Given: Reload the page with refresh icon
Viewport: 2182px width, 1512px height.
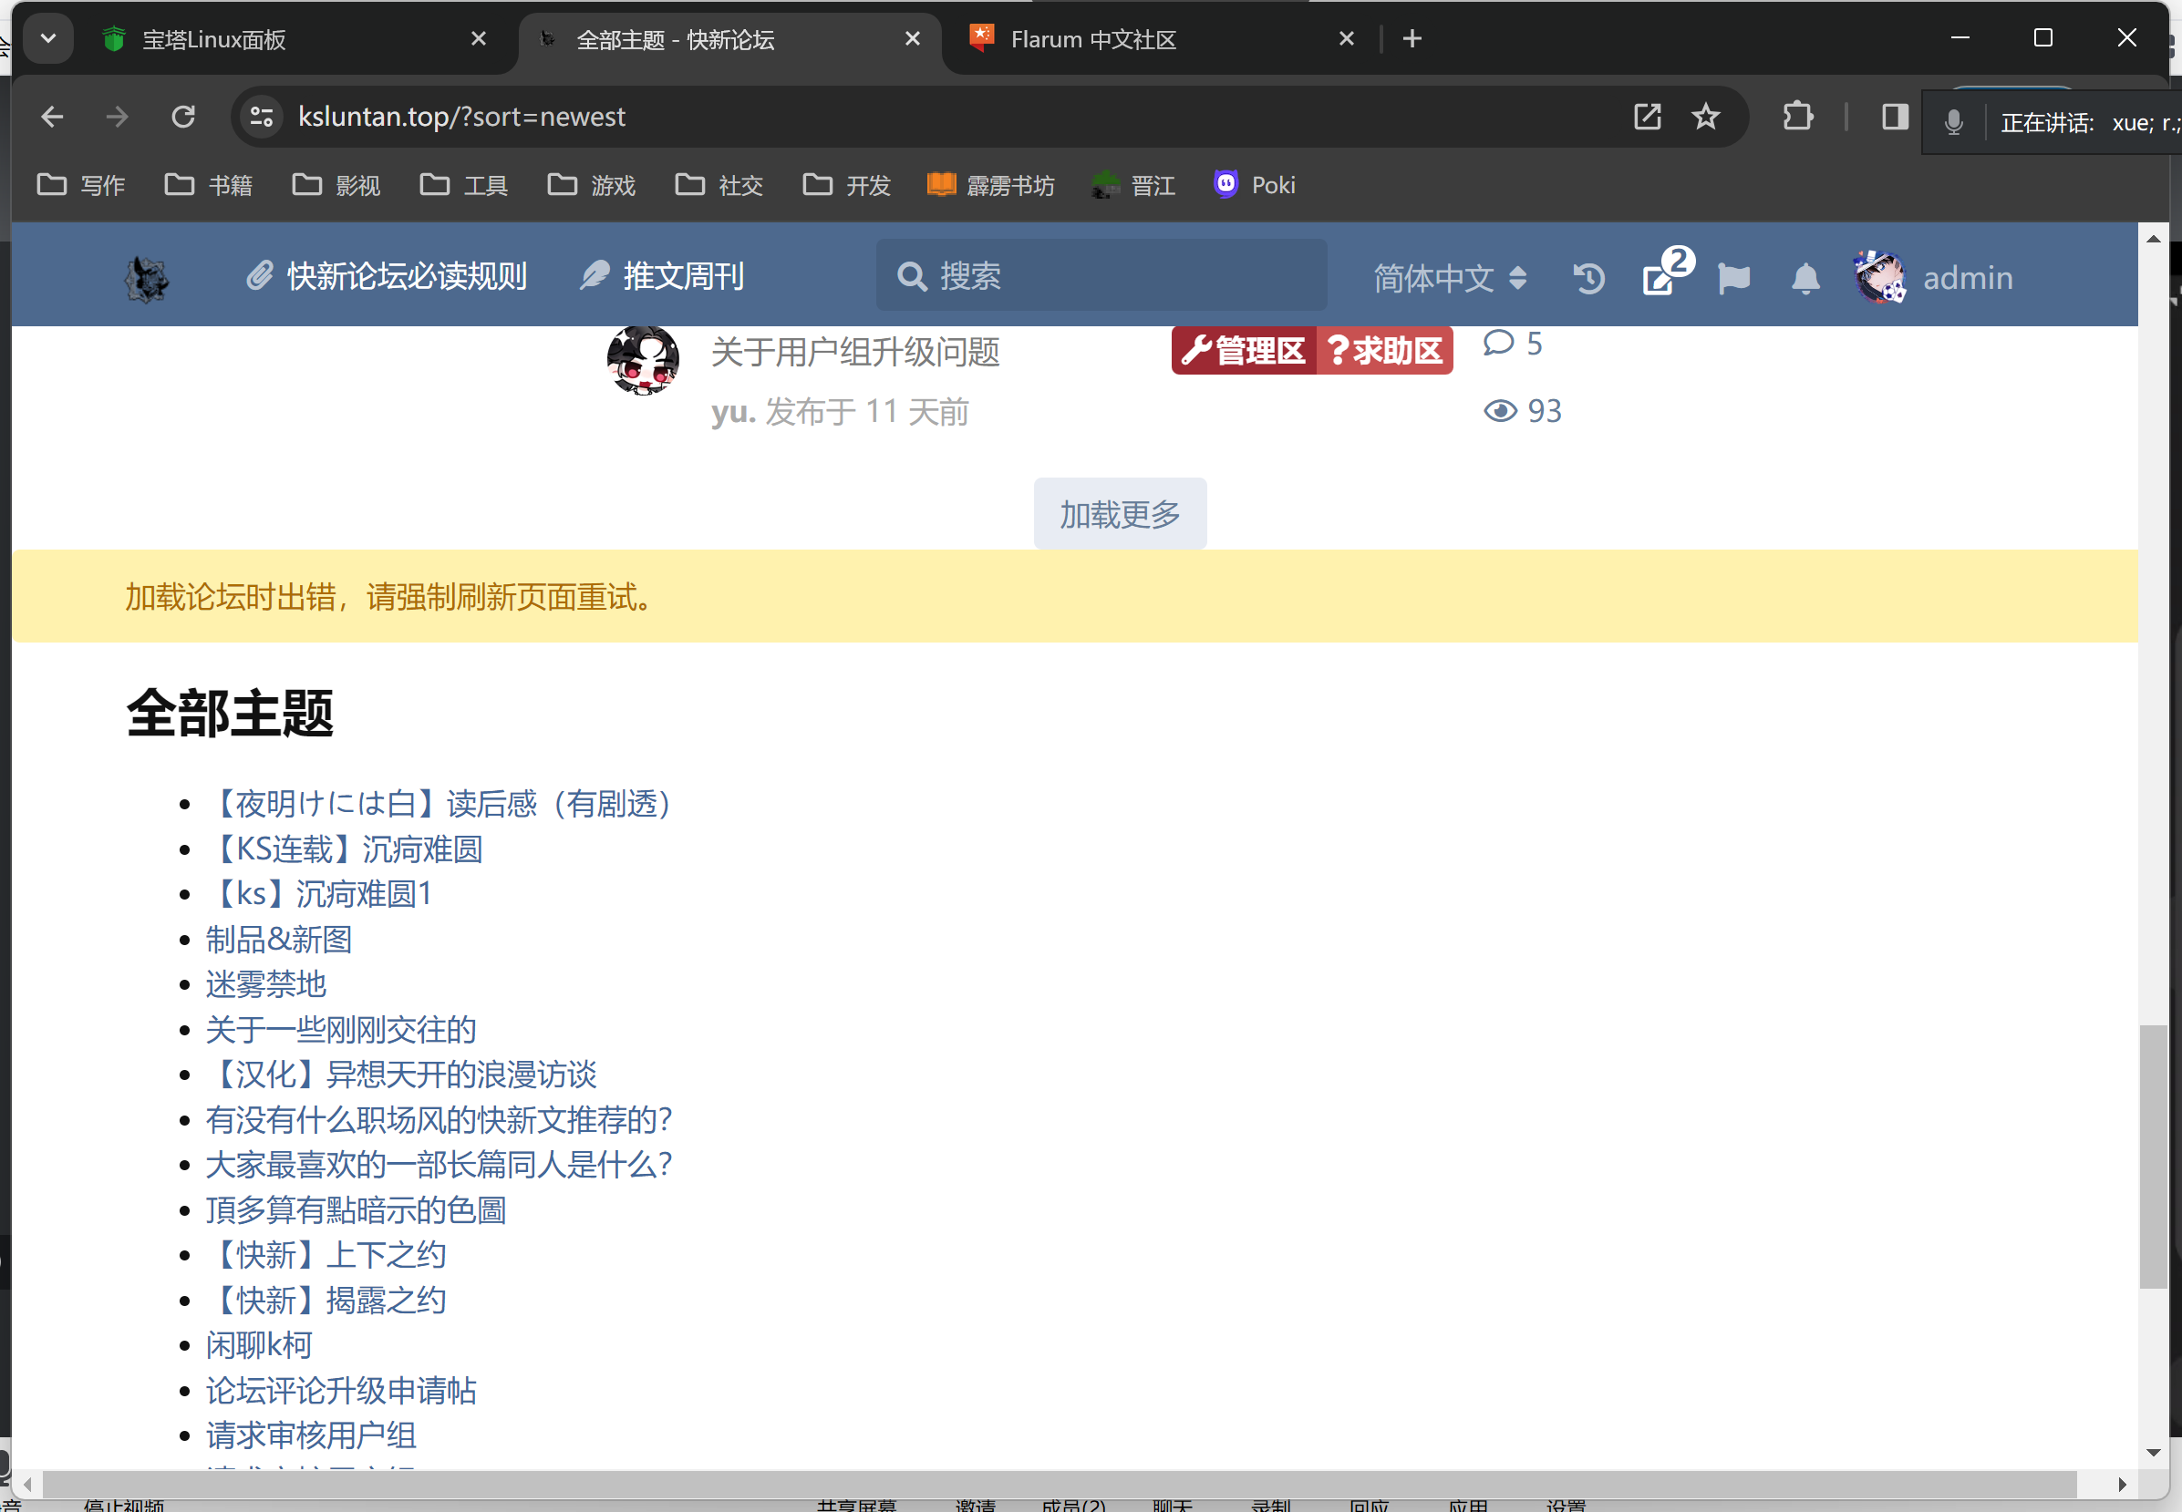Looking at the screenshot, I should pos(183,117).
